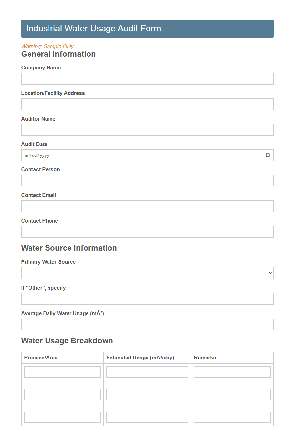
Task: Select the Contact Email field
Action: pos(147,206)
